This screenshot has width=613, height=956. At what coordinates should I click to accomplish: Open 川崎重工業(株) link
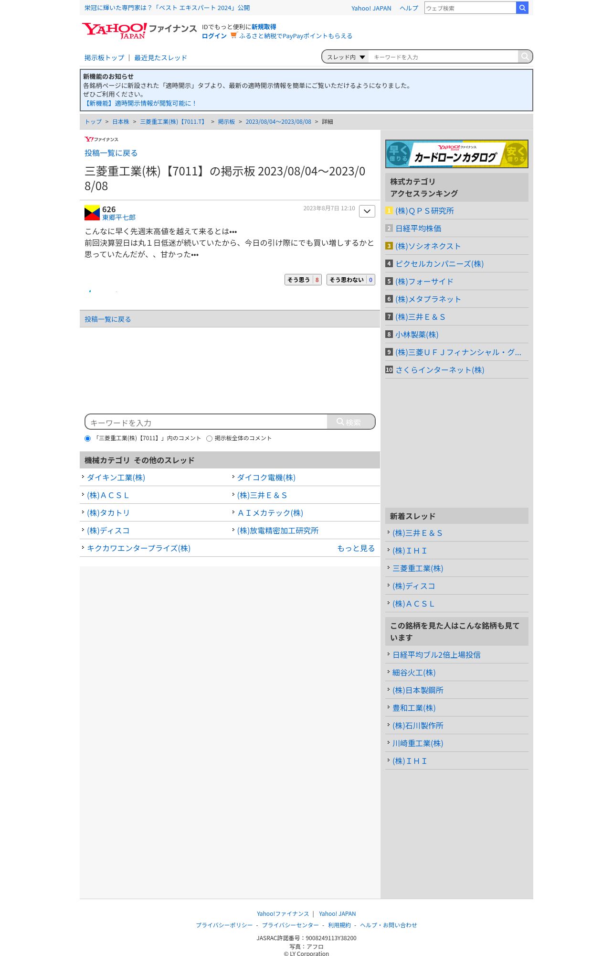click(418, 743)
